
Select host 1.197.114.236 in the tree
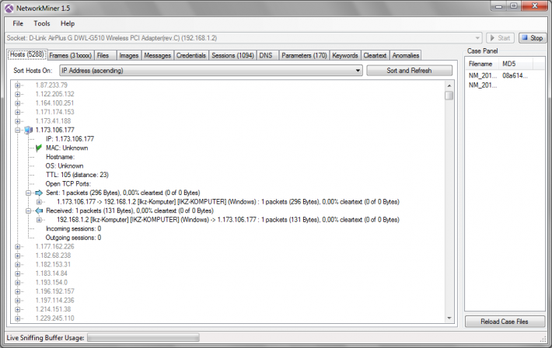click(54, 301)
